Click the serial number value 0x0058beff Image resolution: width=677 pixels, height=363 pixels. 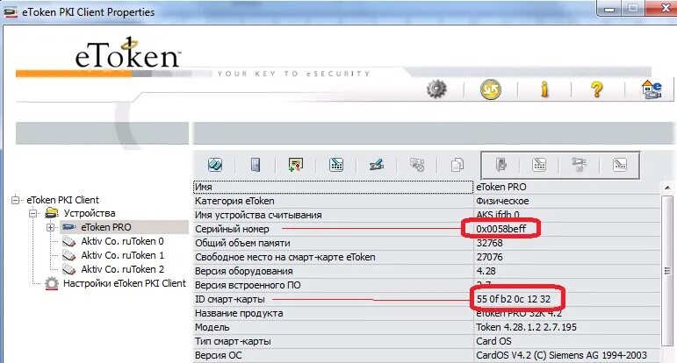(501, 229)
